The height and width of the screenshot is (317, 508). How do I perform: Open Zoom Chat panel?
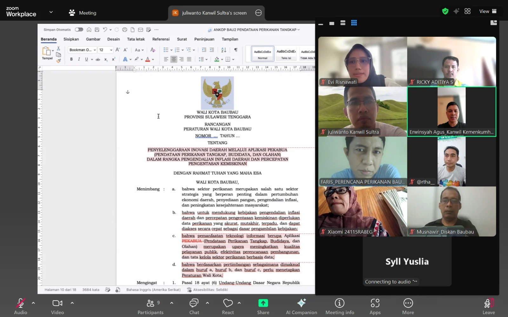point(194,307)
